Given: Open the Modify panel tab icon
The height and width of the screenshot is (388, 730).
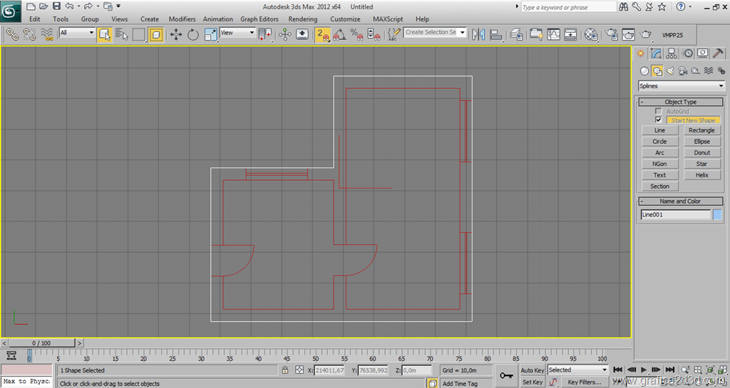Looking at the screenshot, I should (x=656, y=53).
